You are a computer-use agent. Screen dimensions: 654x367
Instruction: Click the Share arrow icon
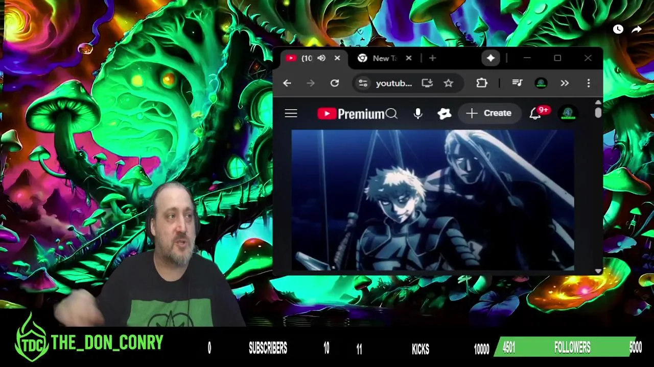click(x=637, y=30)
